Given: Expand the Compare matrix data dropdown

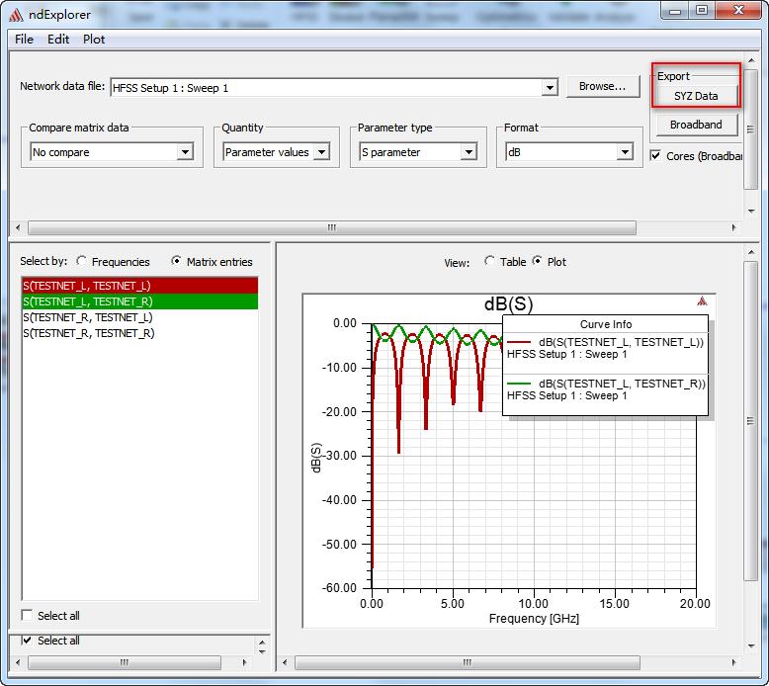Looking at the screenshot, I should tap(184, 152).
